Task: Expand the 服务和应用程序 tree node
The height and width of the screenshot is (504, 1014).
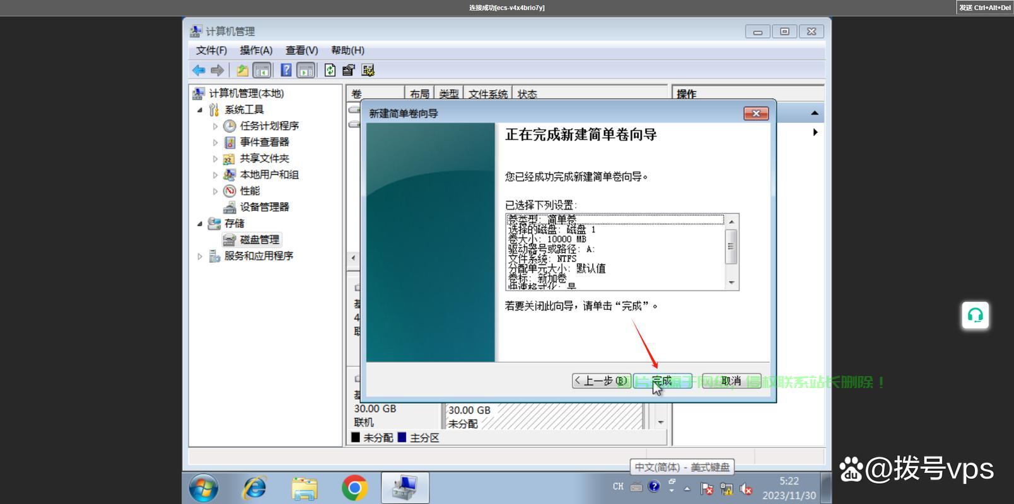Action: 200,256
